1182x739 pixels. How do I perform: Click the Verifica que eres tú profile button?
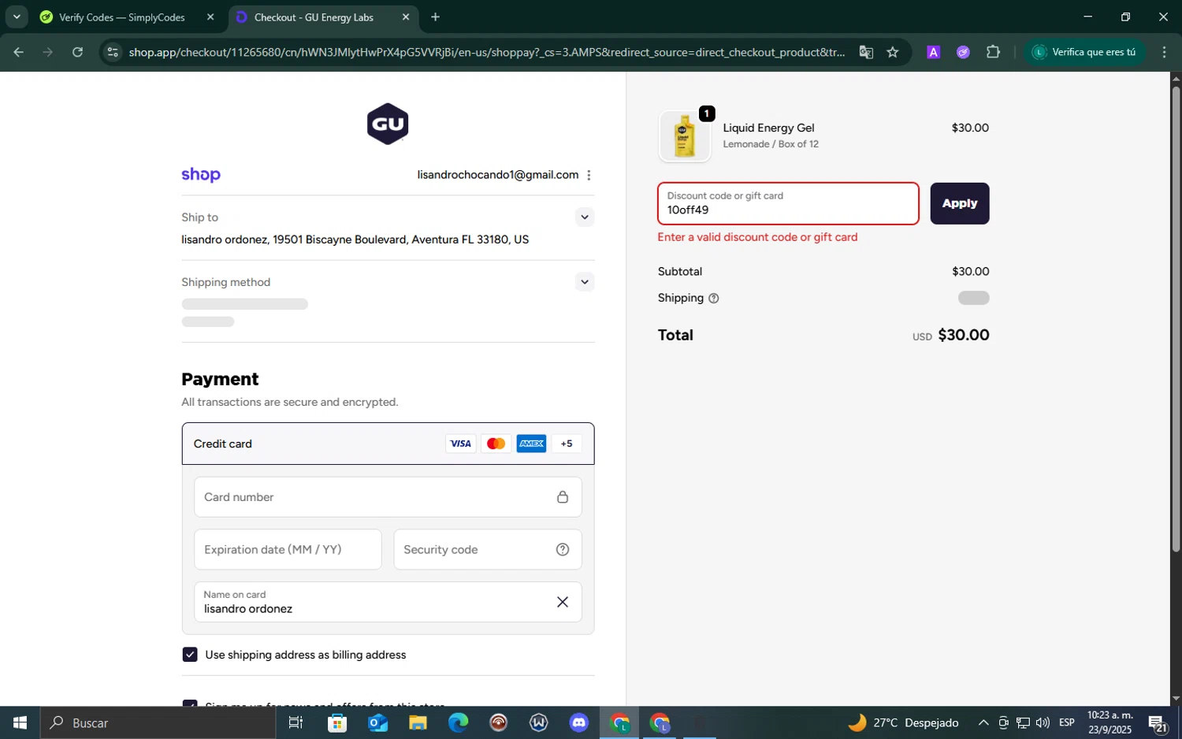1084,52
